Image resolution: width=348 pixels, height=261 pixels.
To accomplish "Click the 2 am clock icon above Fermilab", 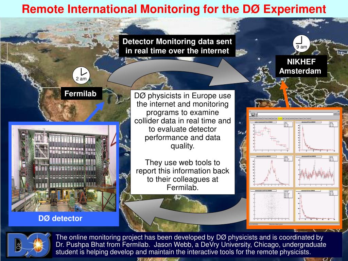I will (81, 75).
